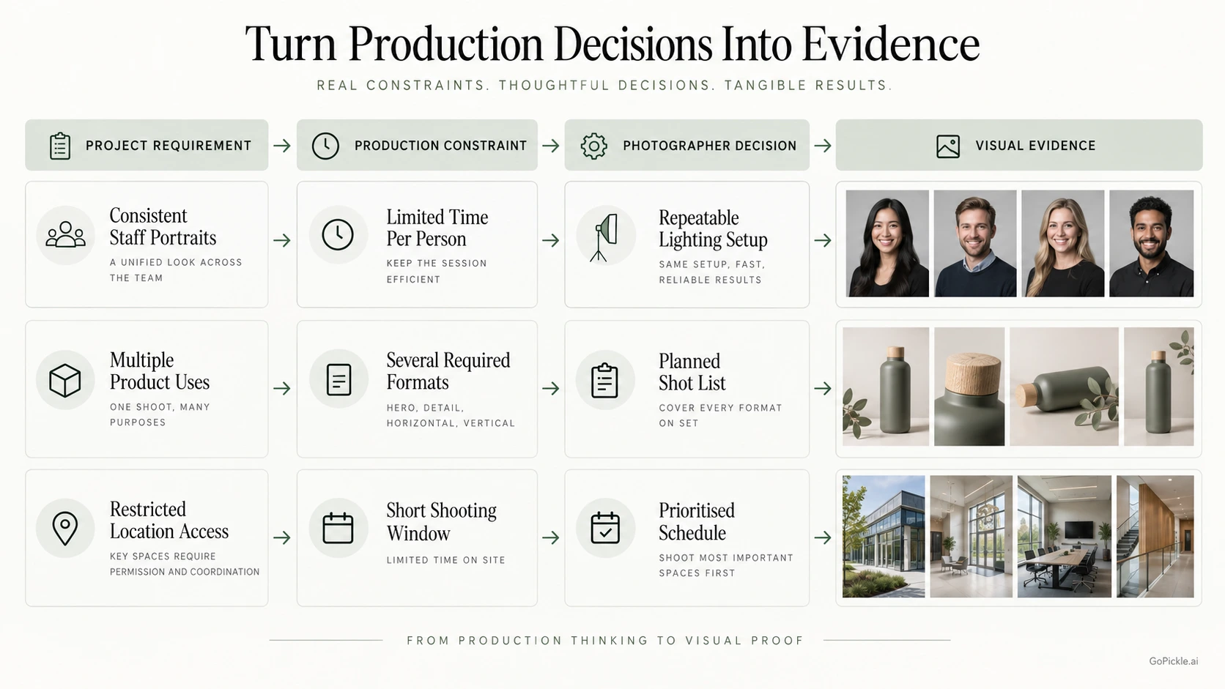Screen dimensions: 1225x689
Task: Click the gear icon beside Photographer Decision
Action: tap(593, 146)
